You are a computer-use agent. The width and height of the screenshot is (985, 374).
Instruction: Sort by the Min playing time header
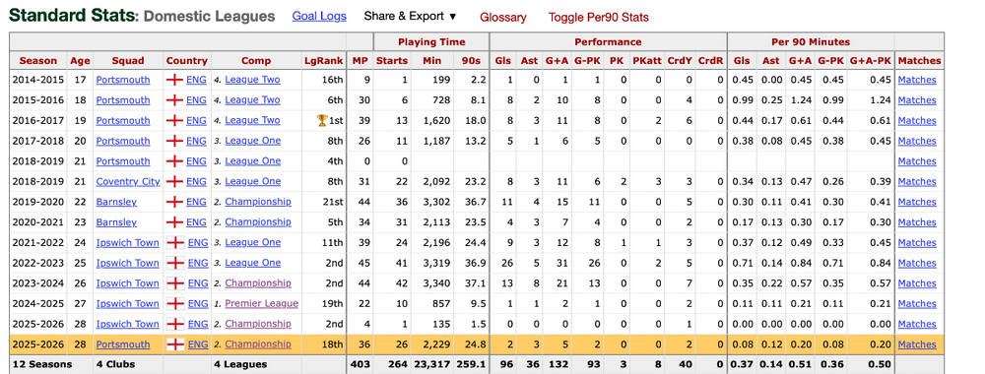[x=432, y=61]
